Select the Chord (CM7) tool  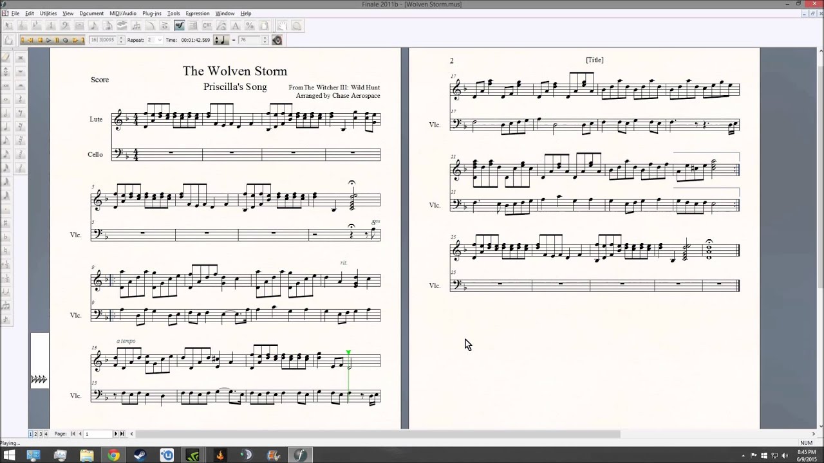pyautogui.click(x=207, y=26)
